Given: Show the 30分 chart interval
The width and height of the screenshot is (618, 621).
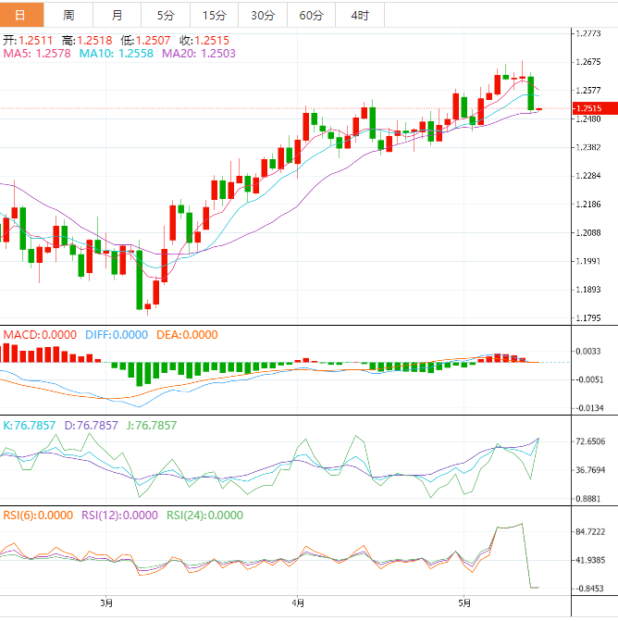Looking at the screenshot, I should click(x=263, y=16).
